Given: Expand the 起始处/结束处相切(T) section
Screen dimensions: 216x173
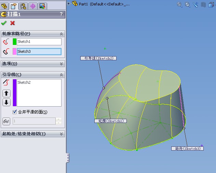Looking at the screenshot, I should pos(61,134).
